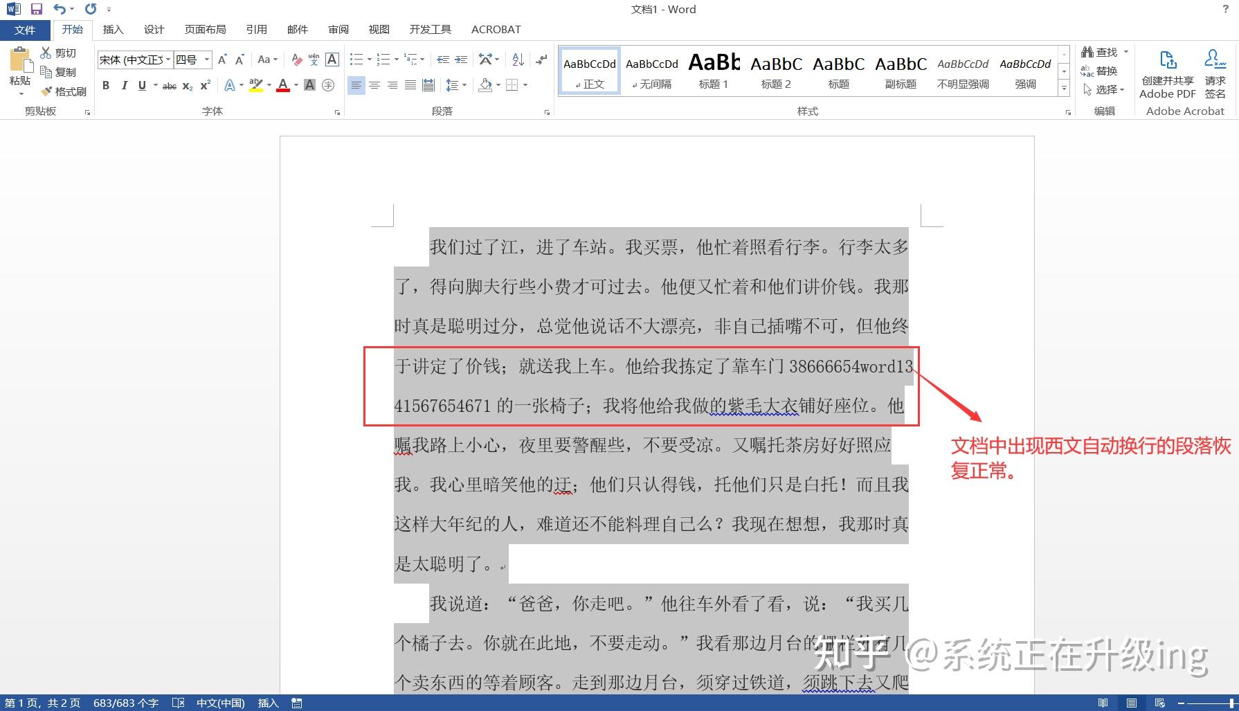Open the ACROBAT ribbon tab
The image size is (1239, 711).
point(496,30)
